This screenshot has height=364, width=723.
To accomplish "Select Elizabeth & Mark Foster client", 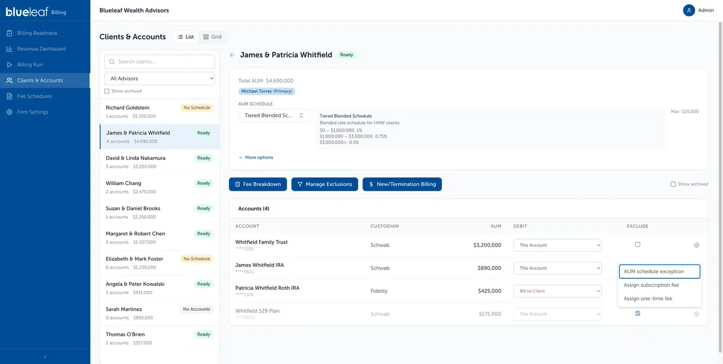I will (160, 263).
